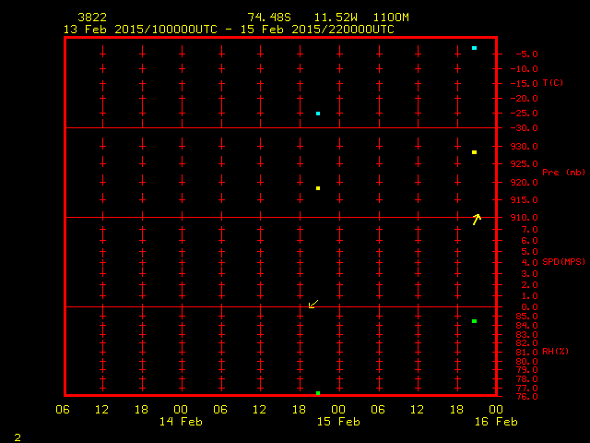Select the yellow pressure point near 920.0
Screen dimensions: 590x443
coord(318,188)
